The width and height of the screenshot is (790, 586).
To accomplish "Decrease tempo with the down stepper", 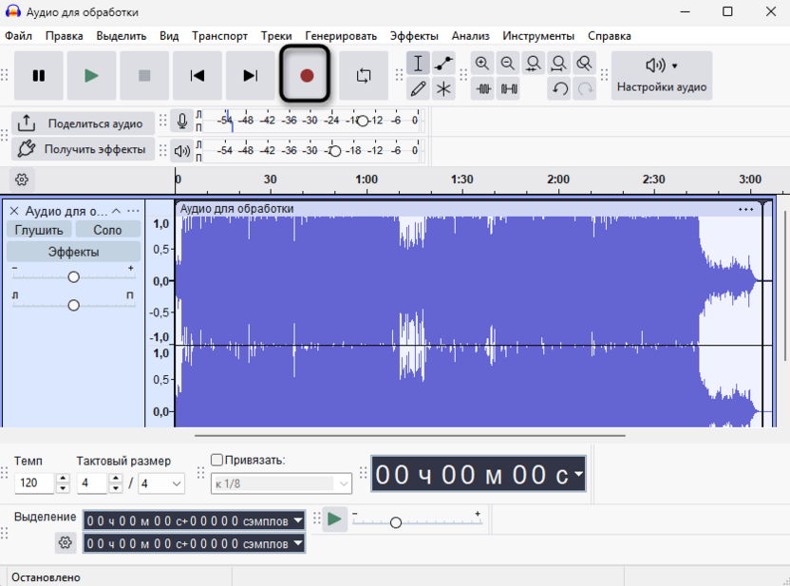I will click(x=63, y=488).
